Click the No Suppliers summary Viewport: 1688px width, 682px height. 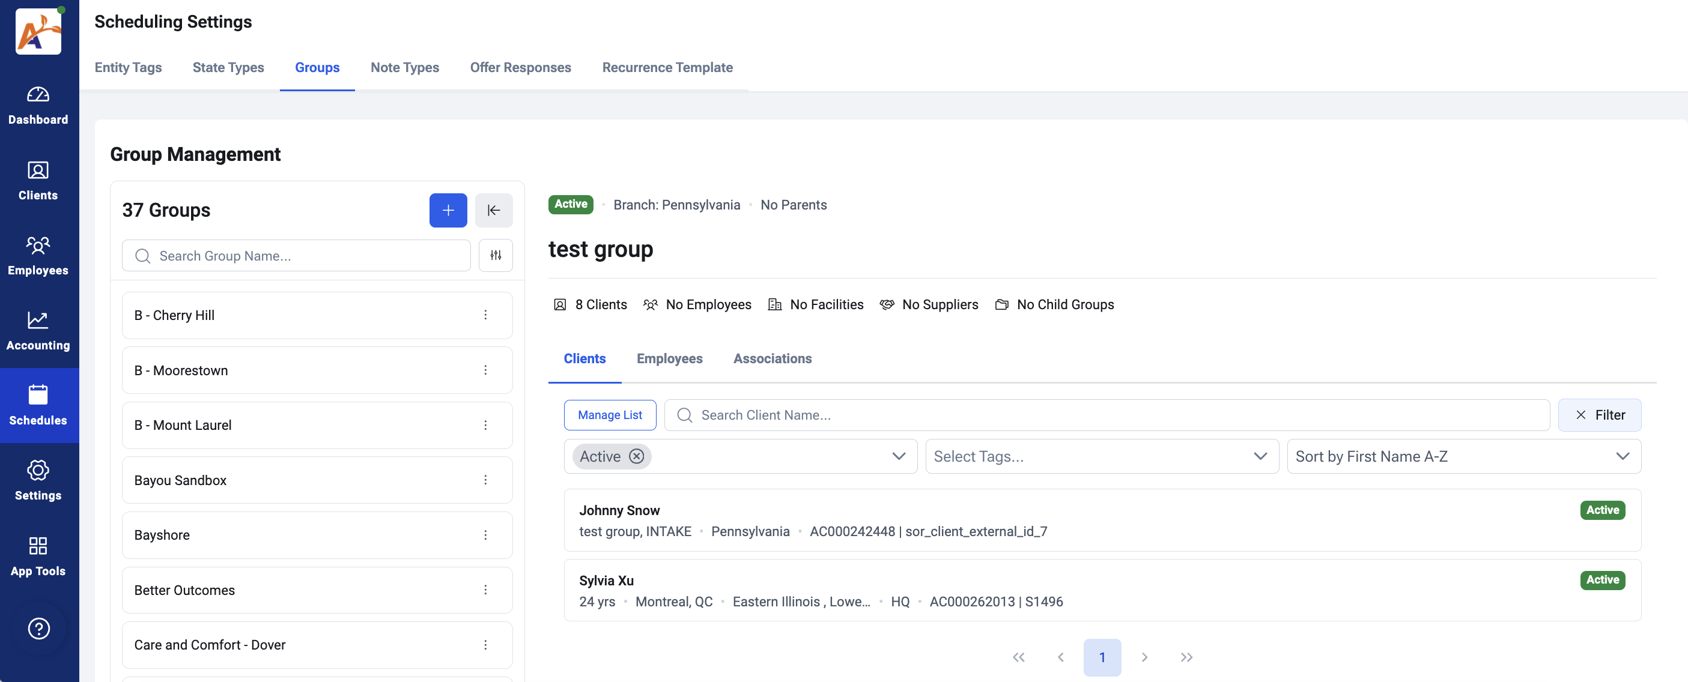[929, 304]
